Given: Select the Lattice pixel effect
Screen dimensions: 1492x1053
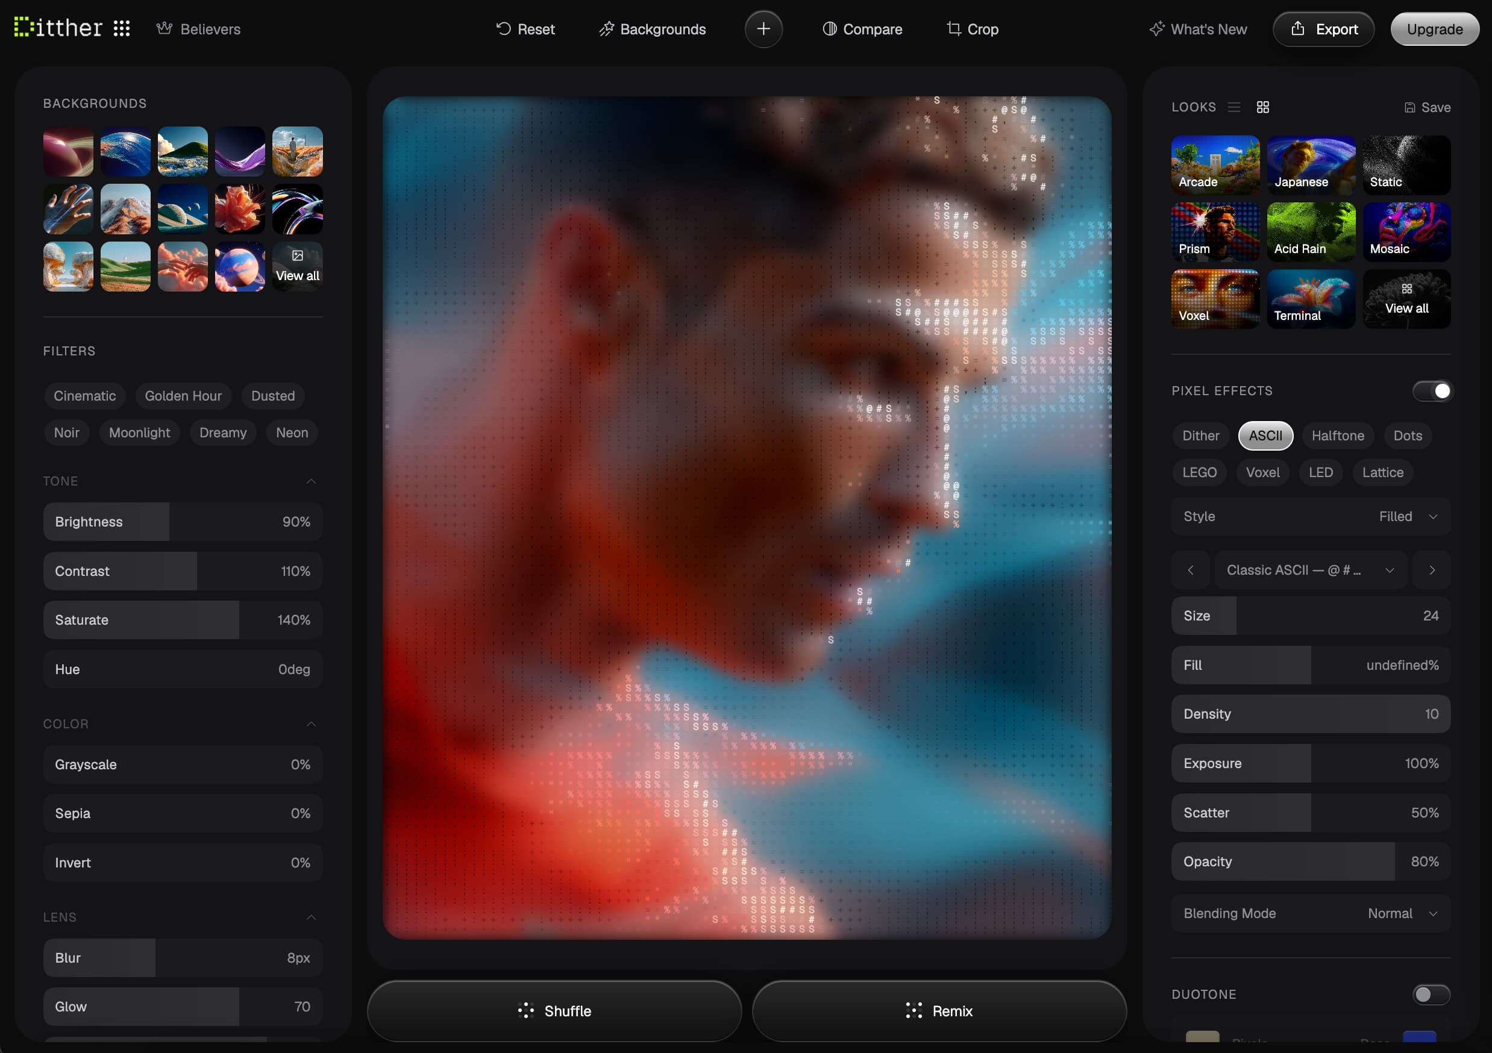Looking at the screenshot, I should click(1383, 472).
